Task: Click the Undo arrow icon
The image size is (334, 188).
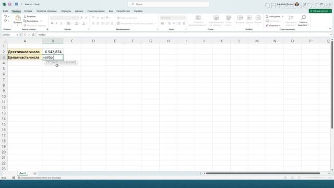Action: point(6,16)
